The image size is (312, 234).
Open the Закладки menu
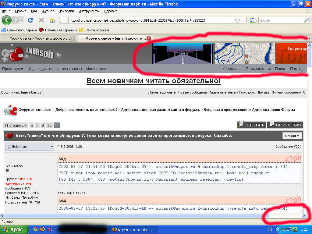coord(66,11)
